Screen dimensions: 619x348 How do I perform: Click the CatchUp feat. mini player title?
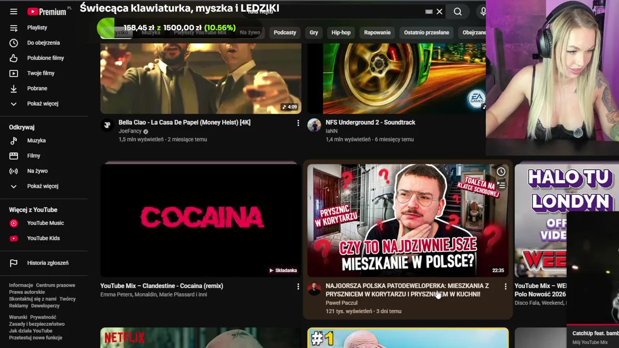[x=595, y=333]
